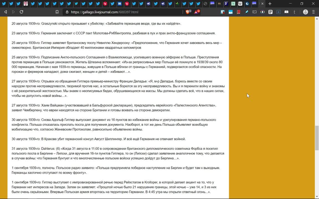Click the scrollbar up arrow
Image resolution: width=319 pixels, height=199 pixels.
pyautogui.click(x=317, y=19)
